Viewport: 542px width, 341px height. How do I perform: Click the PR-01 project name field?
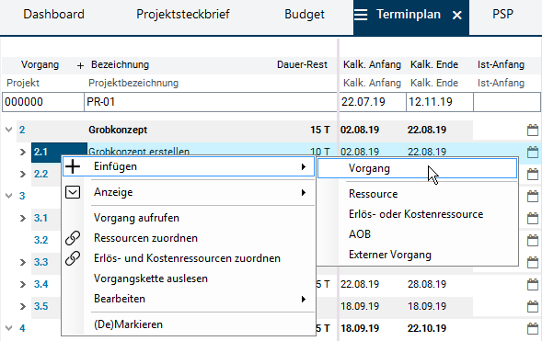211,102
